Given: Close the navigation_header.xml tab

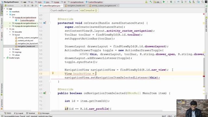Looking at the screenshot, I should [86, 6].
